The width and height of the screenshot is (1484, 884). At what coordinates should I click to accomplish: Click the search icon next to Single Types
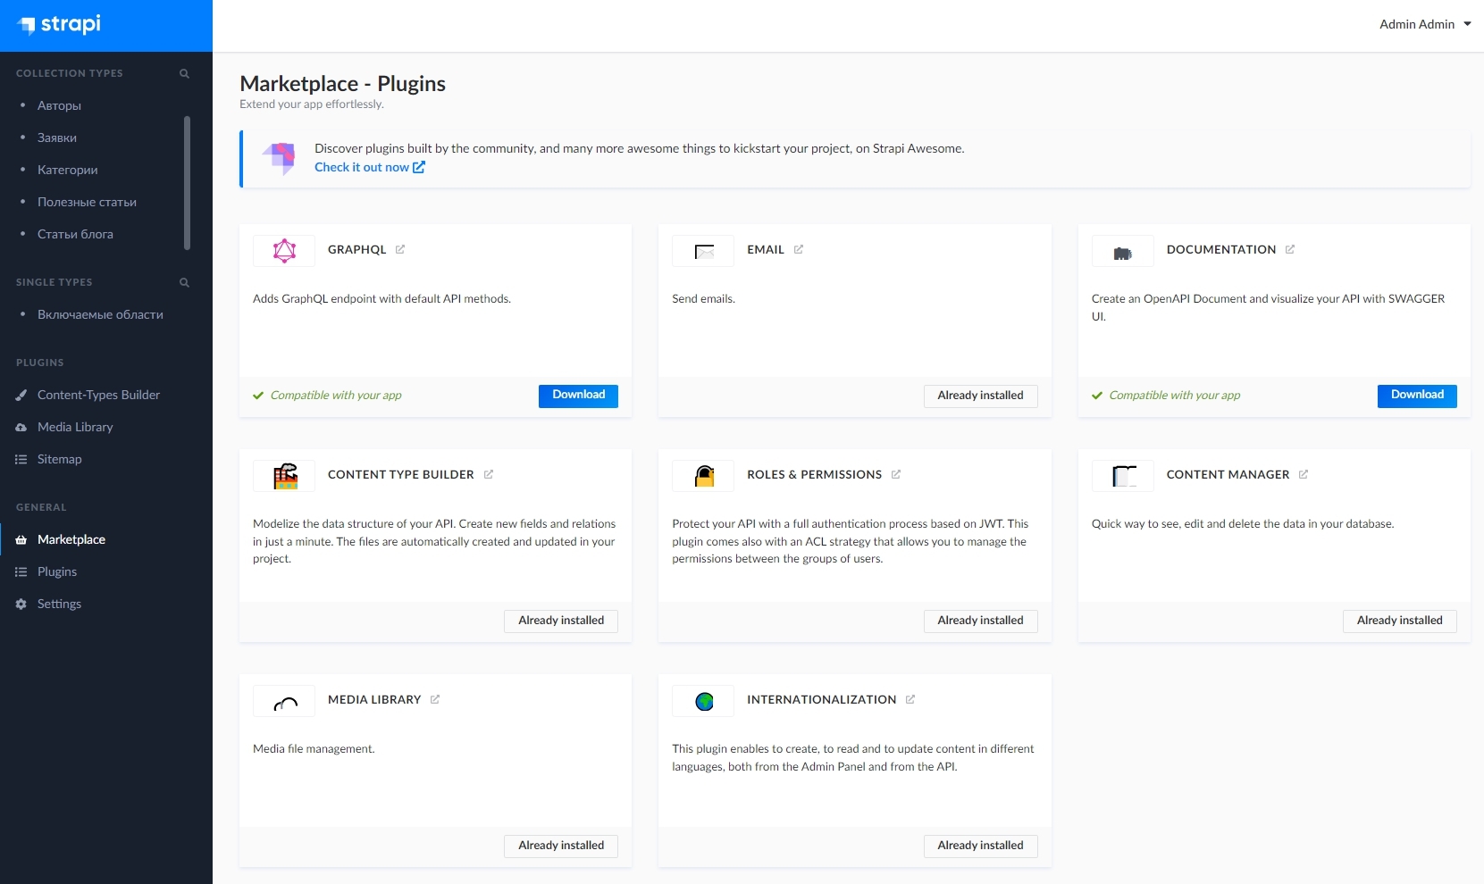click(x=184, y=282)
